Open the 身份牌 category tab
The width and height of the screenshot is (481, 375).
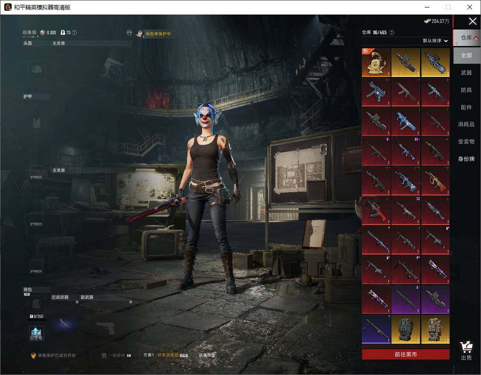pos(466,159)
